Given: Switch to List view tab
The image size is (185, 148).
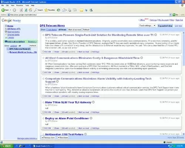Looking at the screenshot, I should [178, 26].
